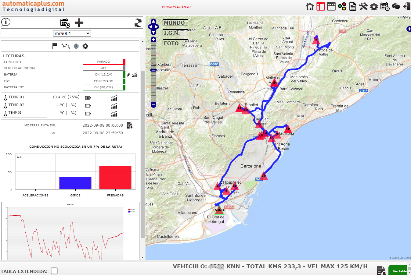The width and height of the screenshot is (411, 275).
Task: Click the refresh arrows icon
Action: [x=138, y=23]
